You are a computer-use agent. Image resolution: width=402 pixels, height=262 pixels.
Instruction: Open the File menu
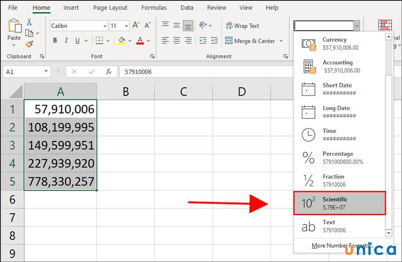click(x=13, y=8)
